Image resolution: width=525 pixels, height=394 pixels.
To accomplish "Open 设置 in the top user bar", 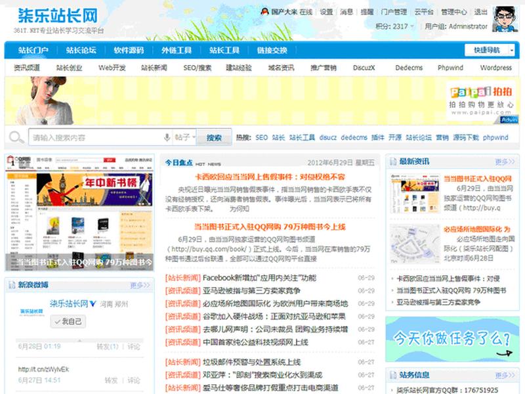I will 326,12.
